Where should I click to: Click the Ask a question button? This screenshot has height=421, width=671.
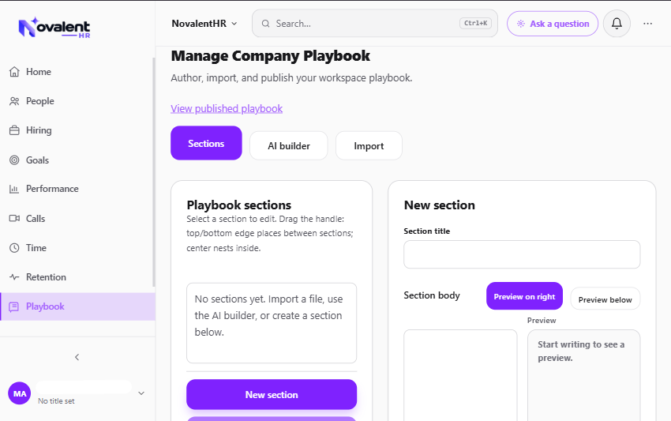point(553,24)
